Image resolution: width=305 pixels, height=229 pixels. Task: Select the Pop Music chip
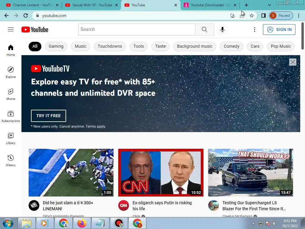click(281, 46)
